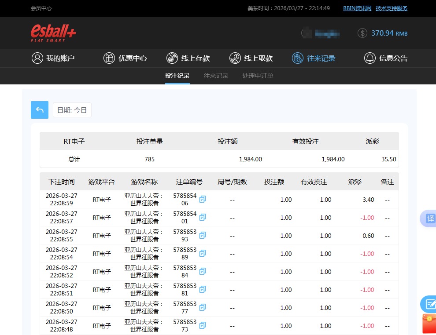Select the highlighted 往来记录 records icon
436x335 pixels.
[298, 58]
